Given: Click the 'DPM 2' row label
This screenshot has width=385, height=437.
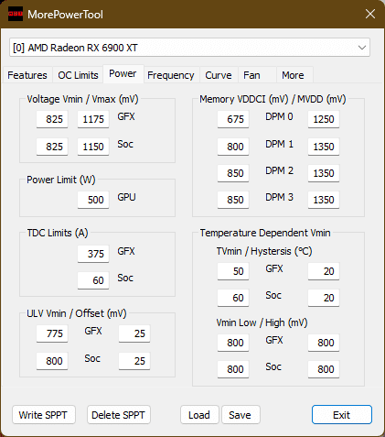Looking at the screenshot, I should click(279, 170).
